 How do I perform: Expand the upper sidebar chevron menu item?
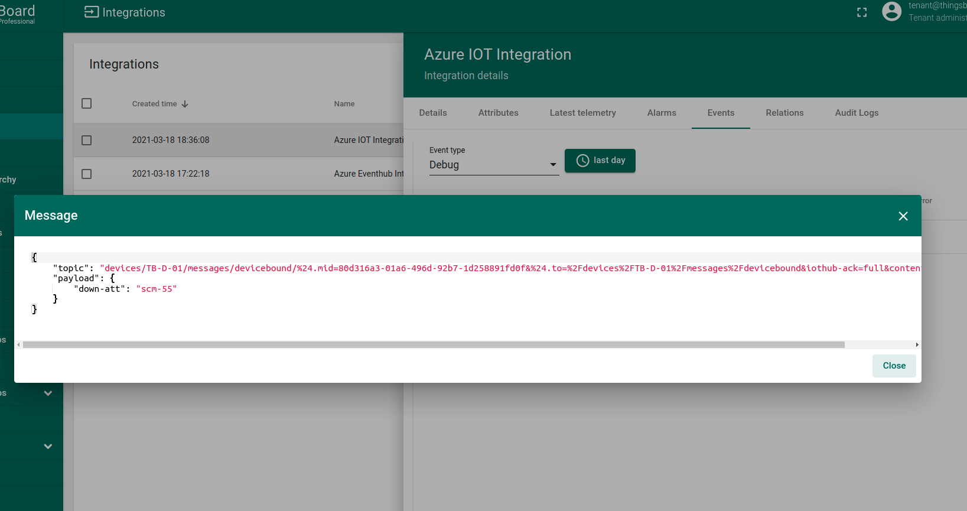pos(48,393)
